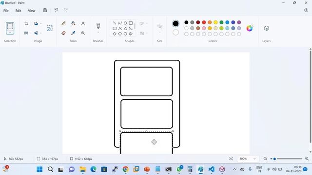
Task: Pick the purple color swatch
Action: click(239, 22)
